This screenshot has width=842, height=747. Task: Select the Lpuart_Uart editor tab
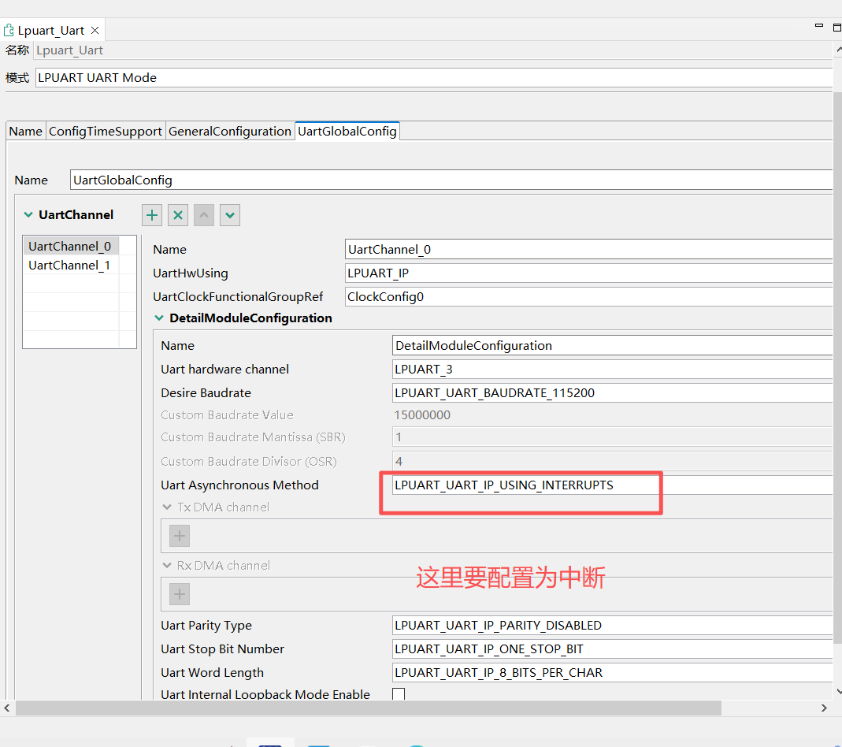coord(51,31)
